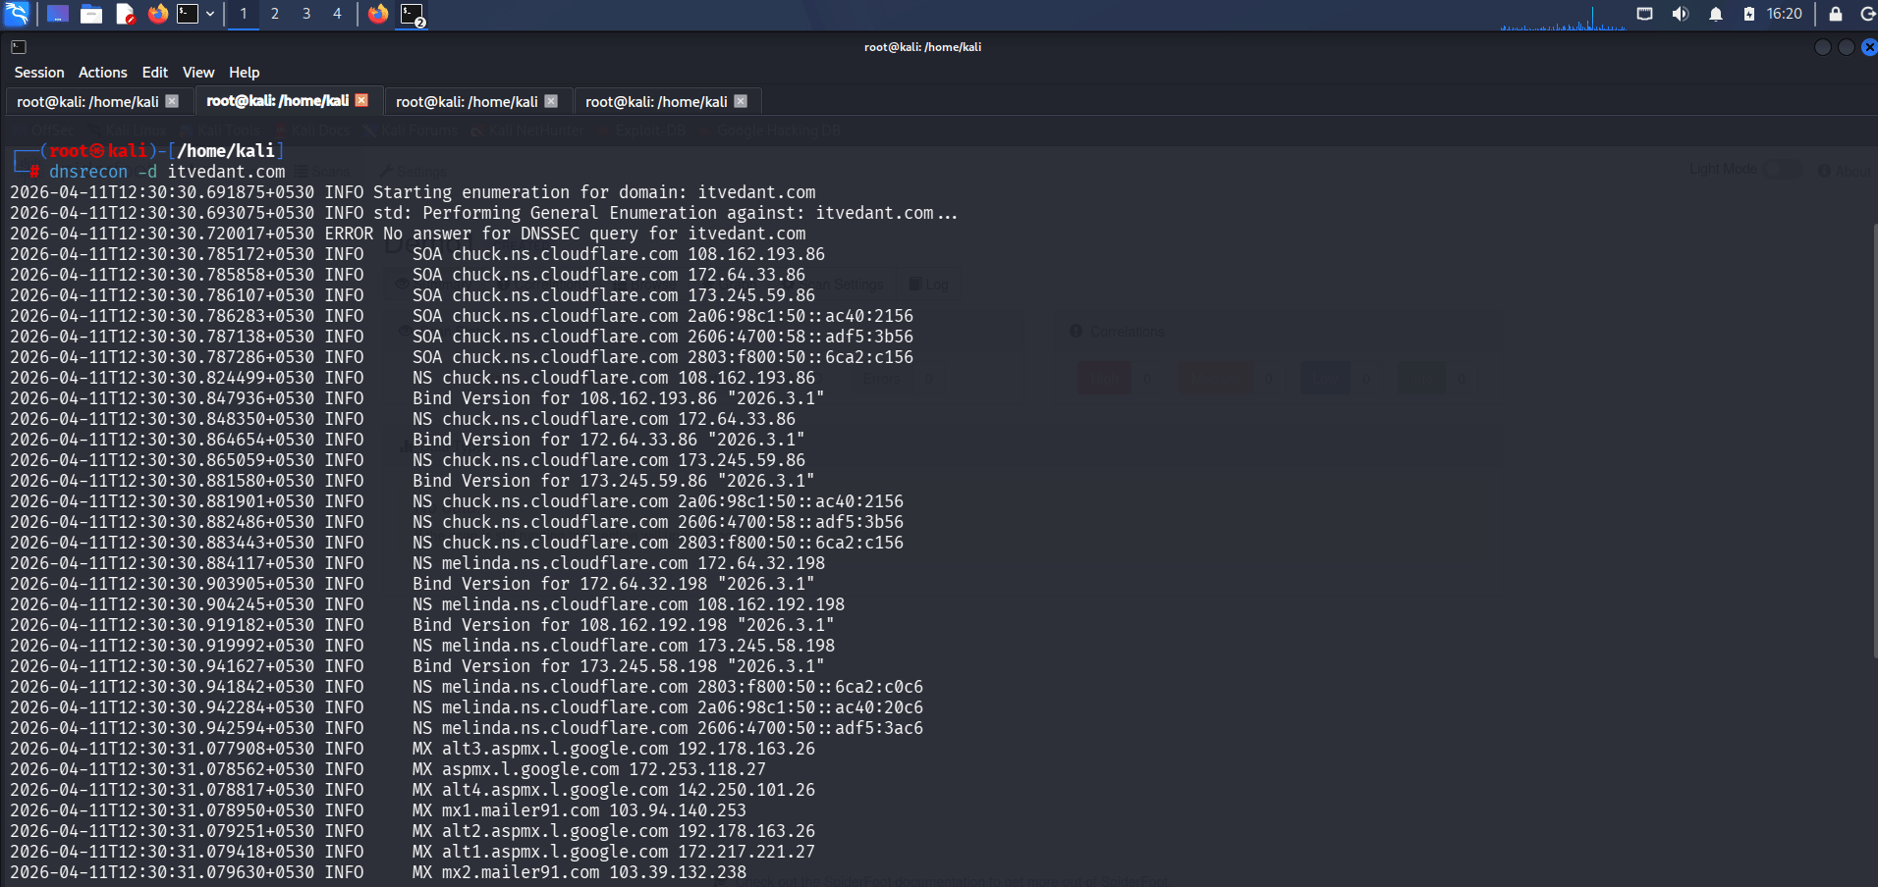Click the 'Bind Version for 172.64.33.86' line
Image resolution: width=1878 pixels, height=887 pixels.
pyautogui.click(x=408, y=440)
